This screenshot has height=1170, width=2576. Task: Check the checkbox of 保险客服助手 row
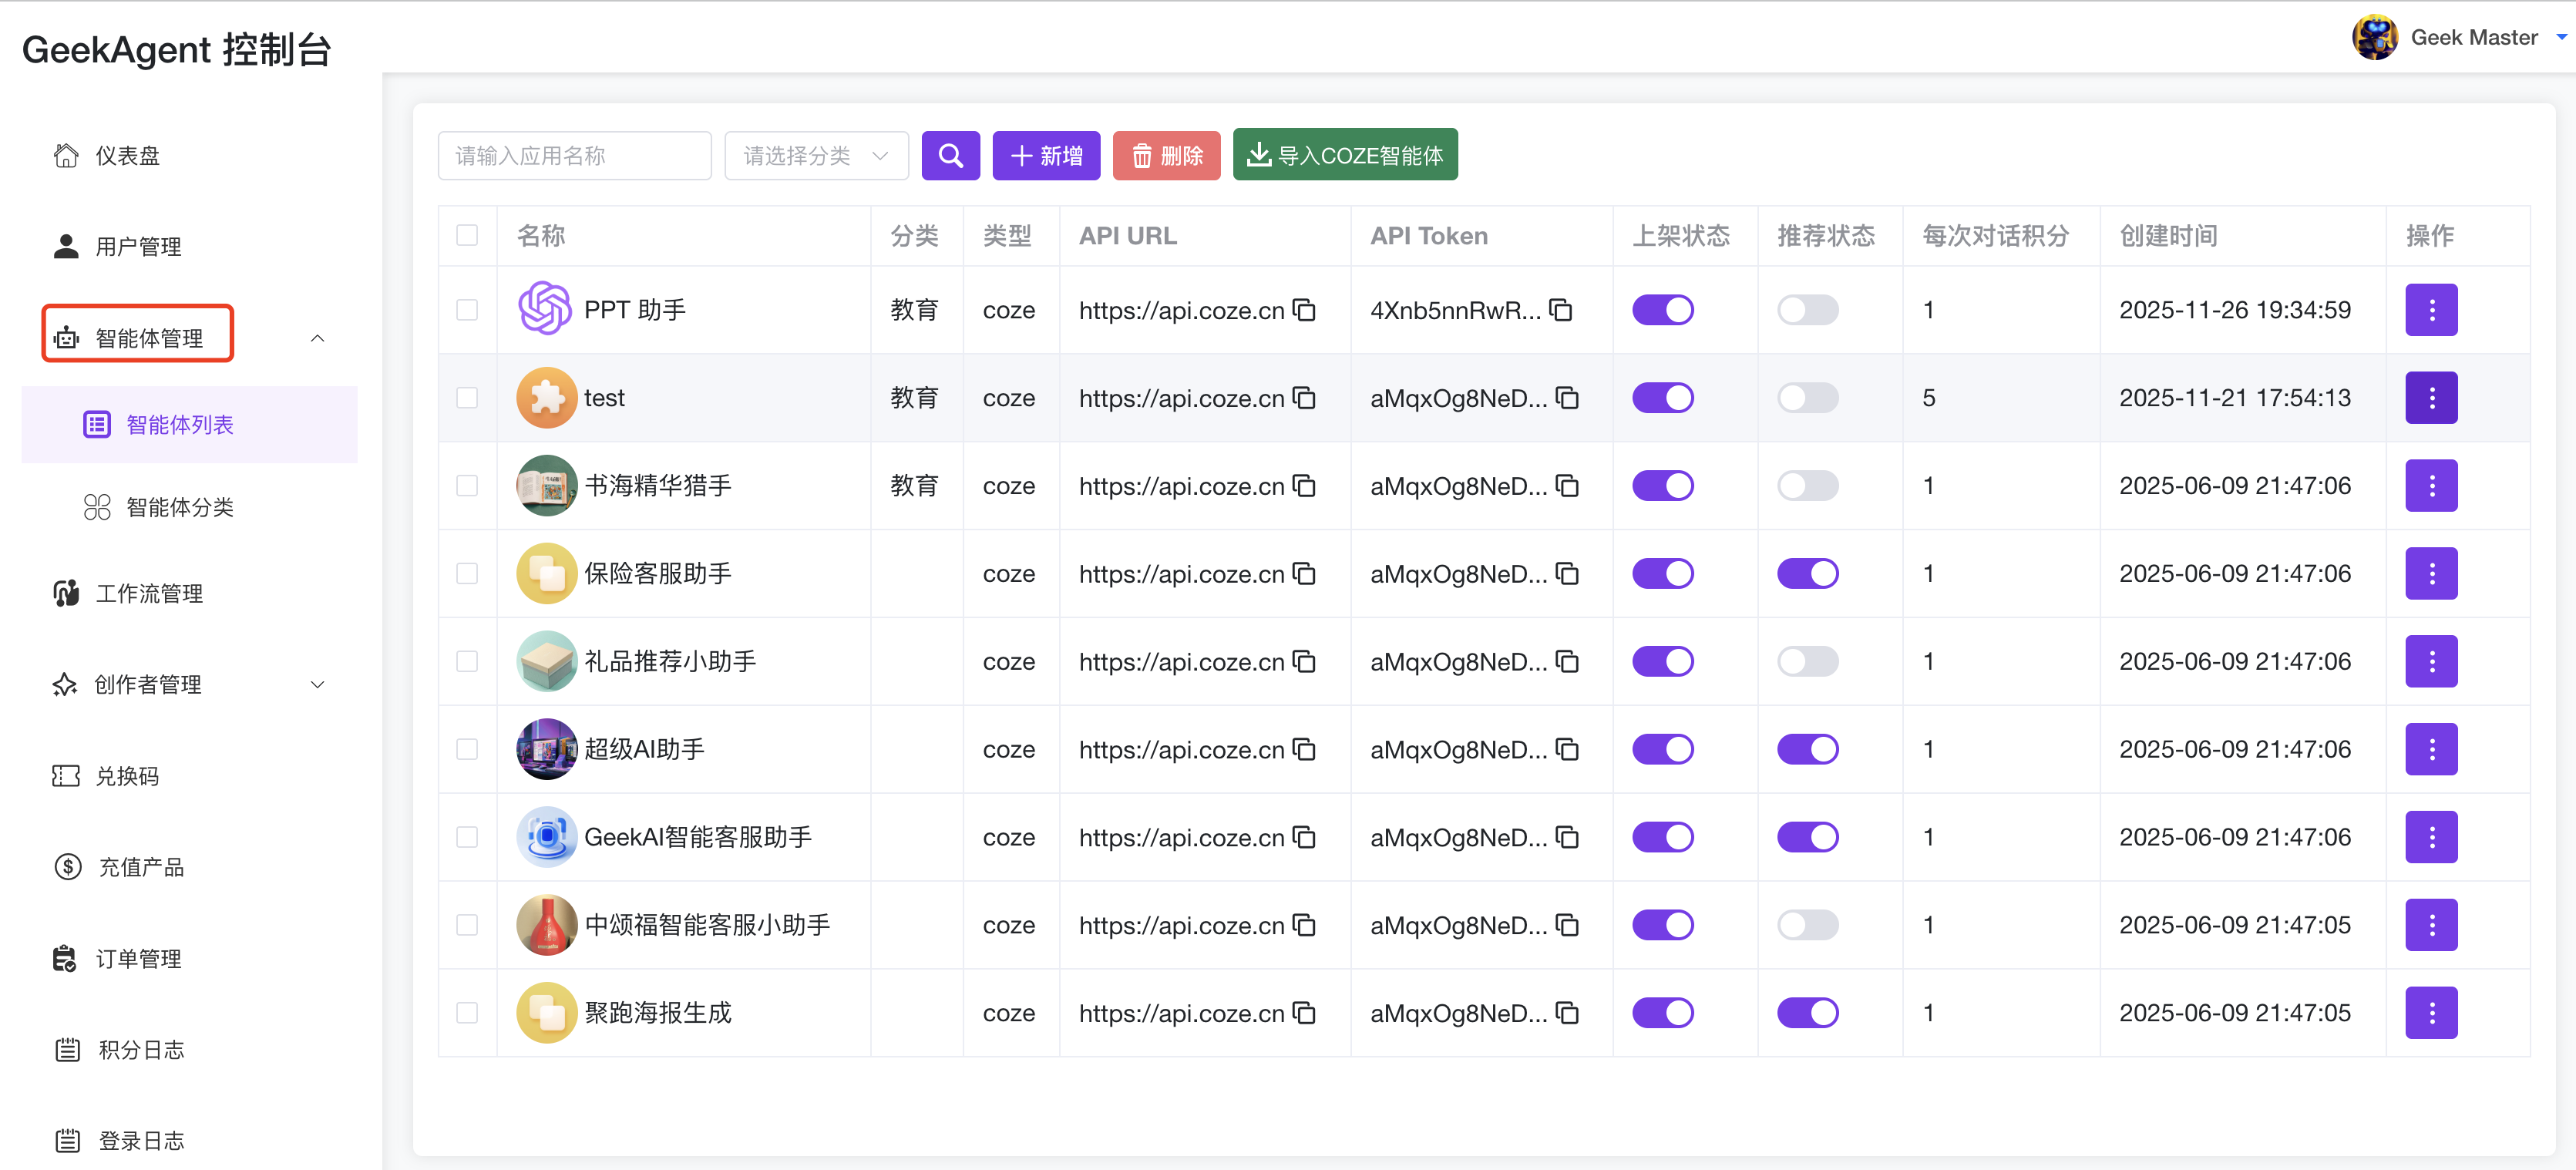pos(468,573)
